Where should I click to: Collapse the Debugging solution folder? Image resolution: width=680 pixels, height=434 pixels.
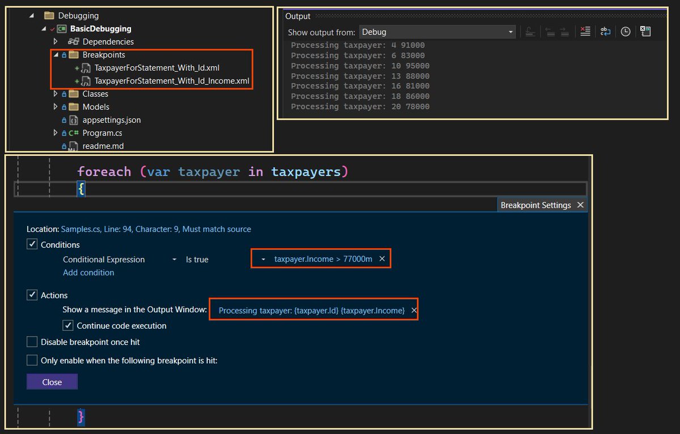point(31,16)
